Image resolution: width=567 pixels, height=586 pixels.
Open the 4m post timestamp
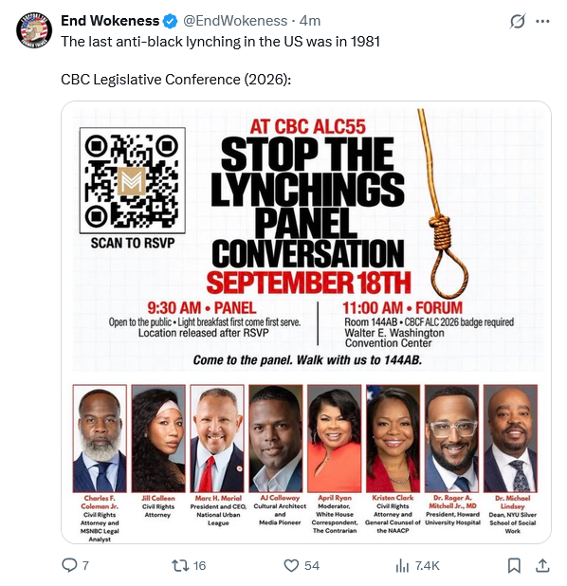pos(310,21)
